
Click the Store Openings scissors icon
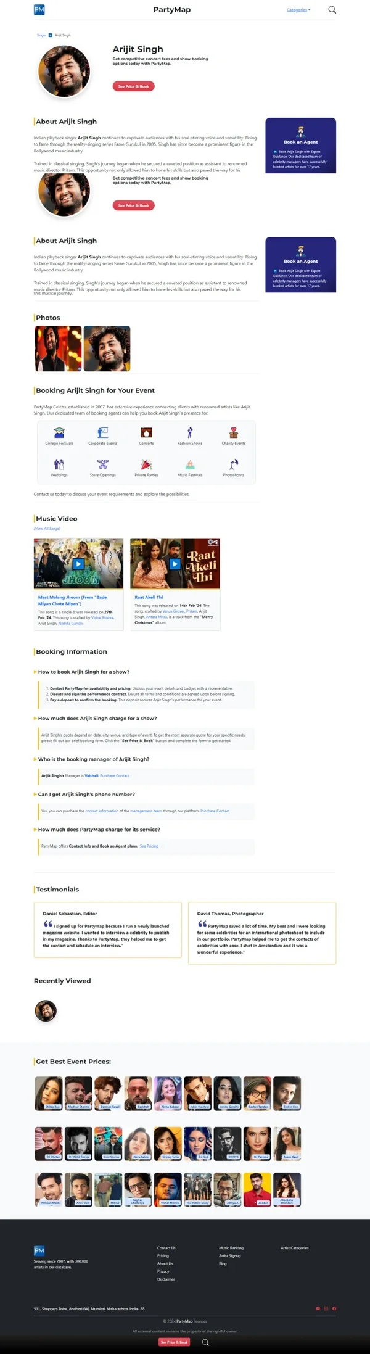103,464
